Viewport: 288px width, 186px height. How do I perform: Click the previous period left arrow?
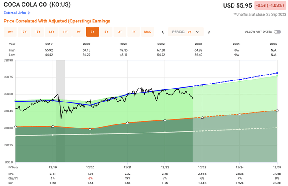coord(163,32)
